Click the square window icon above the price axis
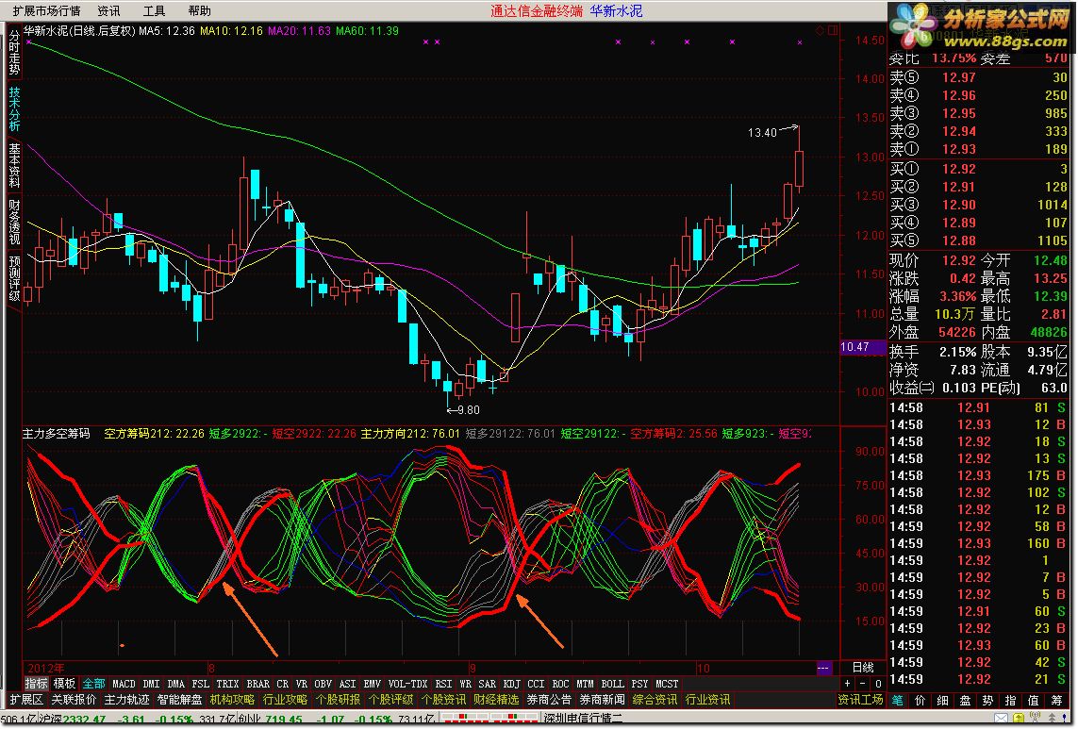Viewport: 1078px width, 729px height. (x=833, y=31)
